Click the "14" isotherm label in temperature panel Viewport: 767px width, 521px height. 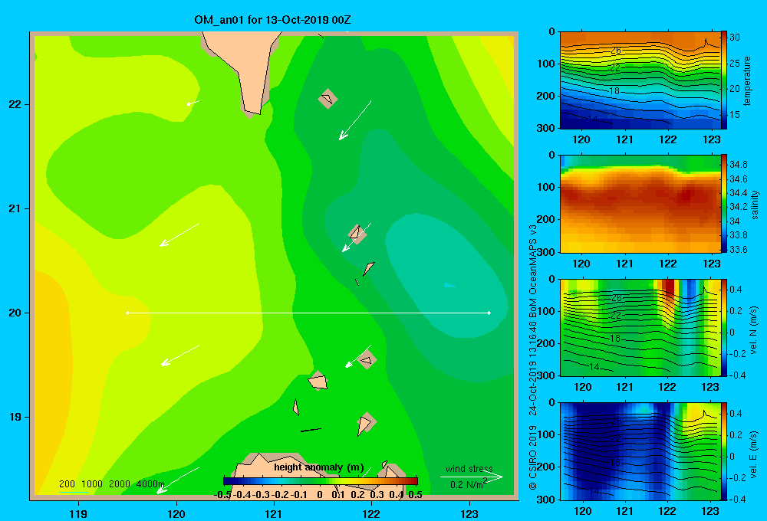click(592, 120)
